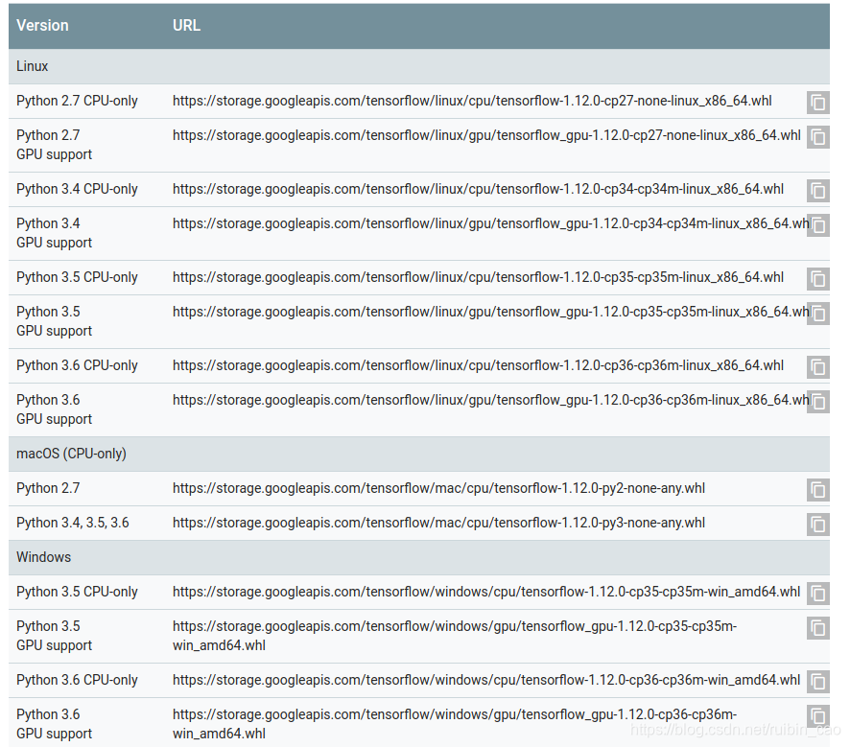Select the Linux Python 3.5 GPU support cell
Image resolution: width=850 pixels, height=747 pixels.
(55, 321)
